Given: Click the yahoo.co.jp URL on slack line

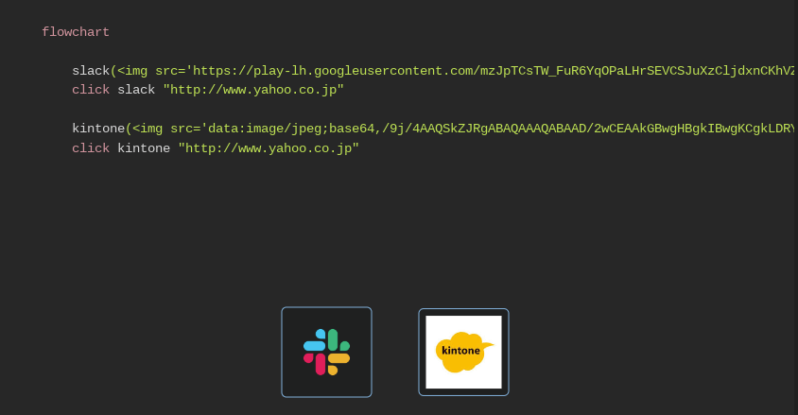Looking at the screenshot, I should [x=253, y=90].
